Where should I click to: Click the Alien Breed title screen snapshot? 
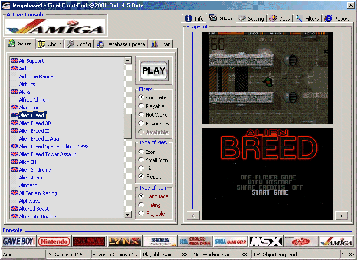268,174
